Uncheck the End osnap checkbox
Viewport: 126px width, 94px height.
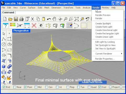pyautogui.click(x=4, y=87)
